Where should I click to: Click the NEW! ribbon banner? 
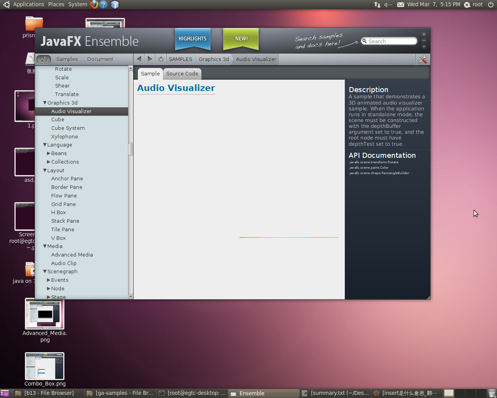(241, 39)
